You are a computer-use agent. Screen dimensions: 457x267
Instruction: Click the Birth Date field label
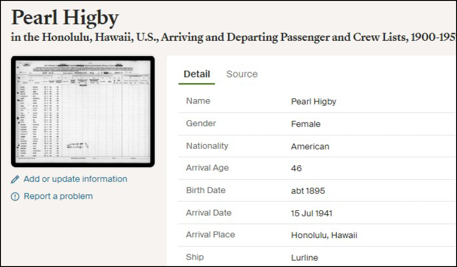pyautogui.click(x=206, y=190)
